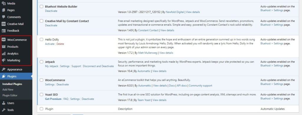Click the Pages sidebar icon
The width and height of the screenshot is (302, 115).
[x=4, y=10]
